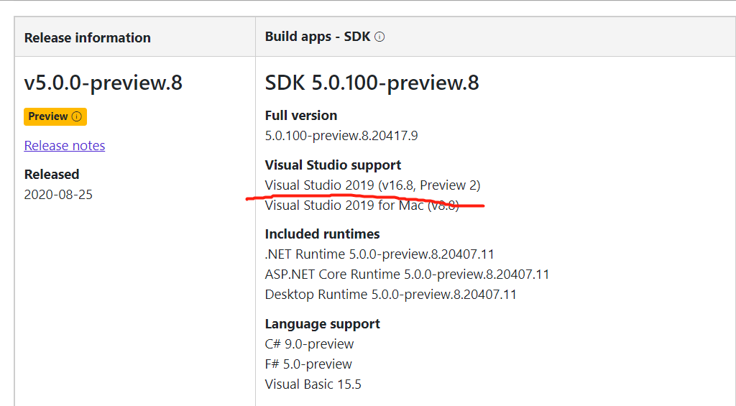Click the Visual Studio 2019 for Mac line
The width and height of the screenshot is (736, 406).
362,205
